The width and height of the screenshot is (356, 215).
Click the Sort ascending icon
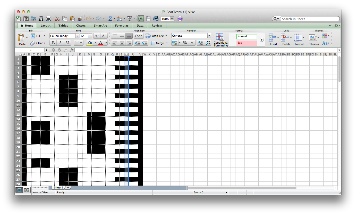[x=120, y=18]
